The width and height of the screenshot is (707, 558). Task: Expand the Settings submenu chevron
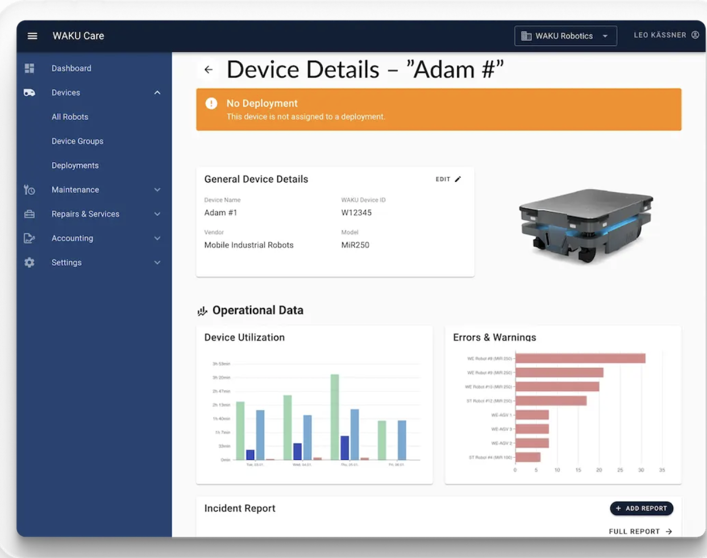coord(157,263)
